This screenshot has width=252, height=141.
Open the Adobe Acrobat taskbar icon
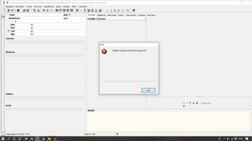[x=55, y=138]
